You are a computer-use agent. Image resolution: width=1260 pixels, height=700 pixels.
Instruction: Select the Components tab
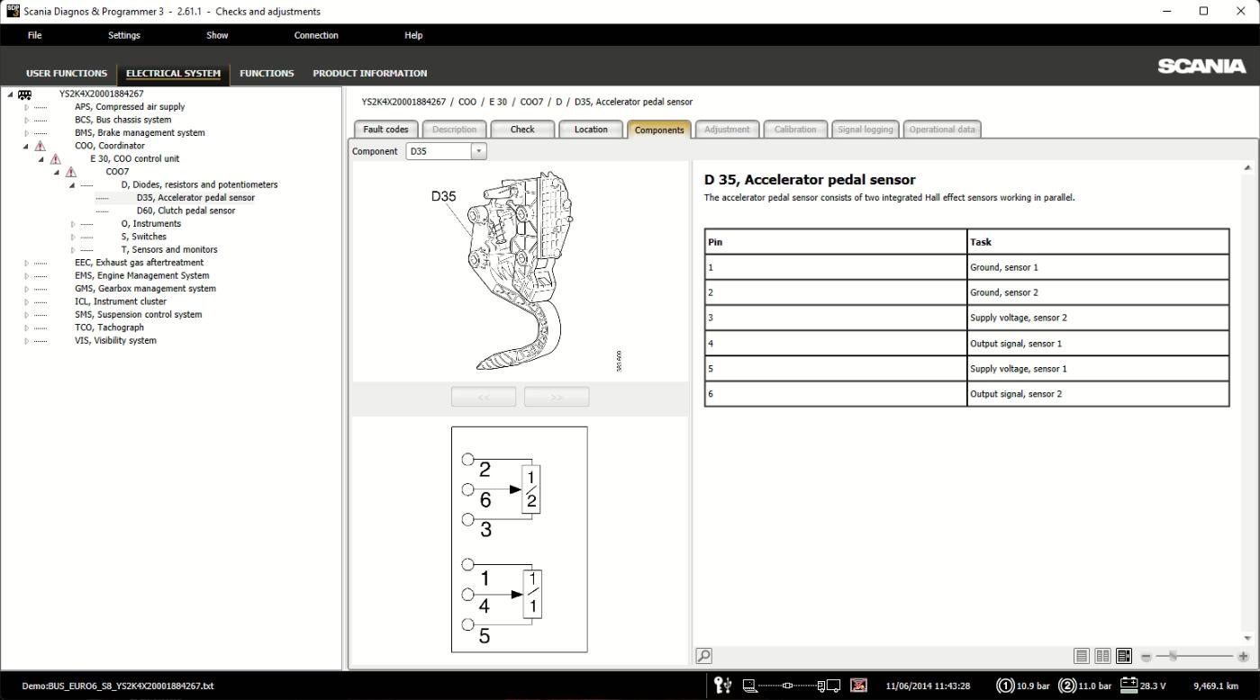pyautogui.click(x=659, y=130)
